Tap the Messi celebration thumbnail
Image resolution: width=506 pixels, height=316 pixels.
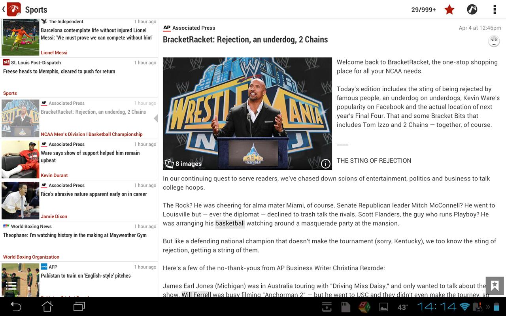tap(21, 37)
